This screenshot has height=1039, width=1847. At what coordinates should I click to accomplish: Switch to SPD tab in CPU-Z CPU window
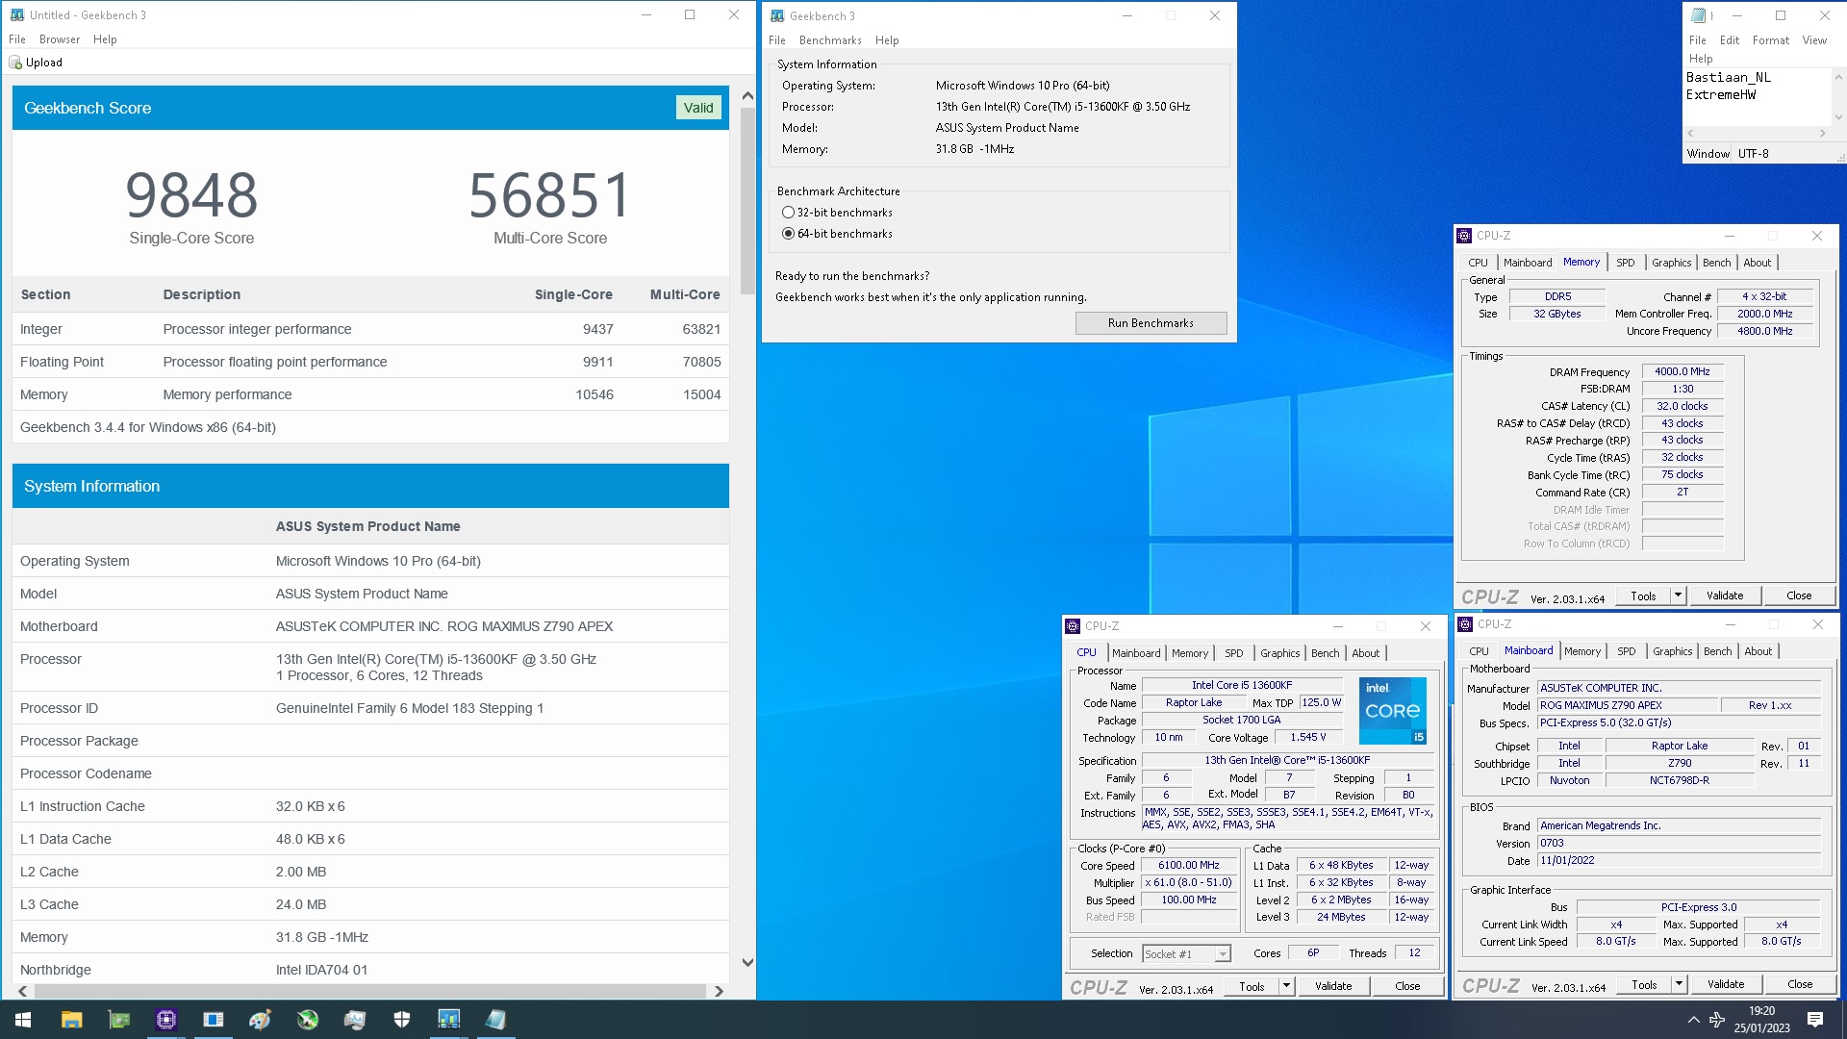point(1233,653)
